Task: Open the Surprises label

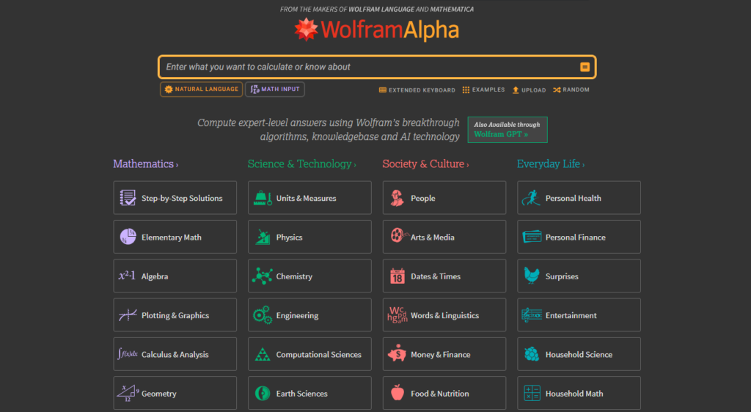Action: click(562, 276)
